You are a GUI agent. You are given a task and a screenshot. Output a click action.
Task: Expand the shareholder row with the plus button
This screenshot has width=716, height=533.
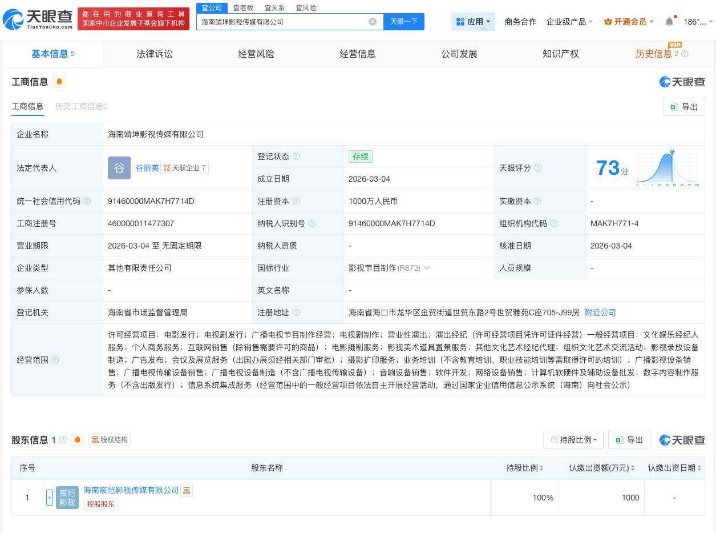click(50, 498)
